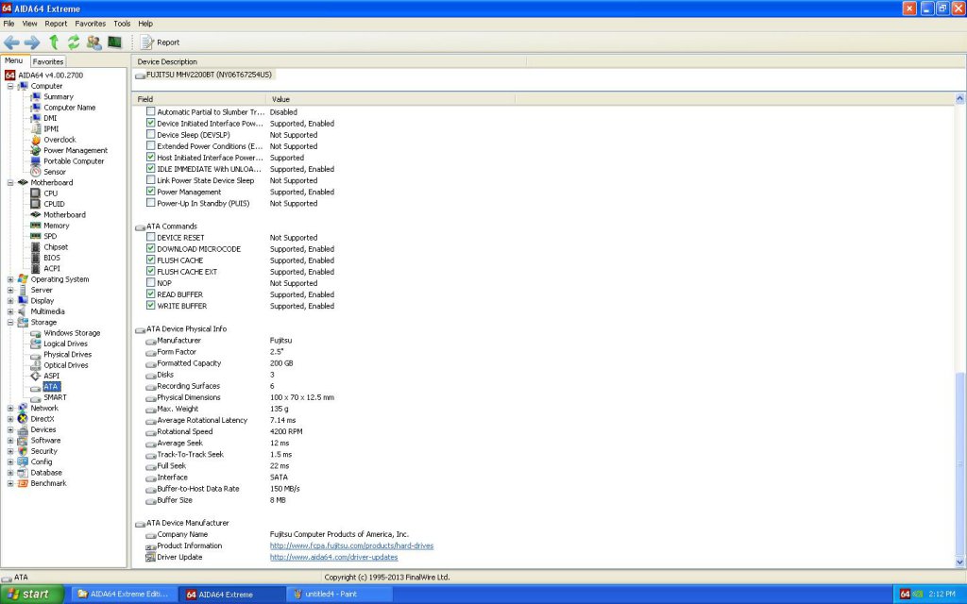
Task: Click the vertical scrollbar up arrow
Action: coord(960,99)
